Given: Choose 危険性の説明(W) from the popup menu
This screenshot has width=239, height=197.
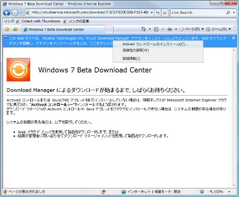Looking at the screenshot, I should pyautogui.click(x=158, y=50).
